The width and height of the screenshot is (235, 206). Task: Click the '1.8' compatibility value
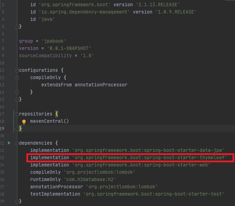(87, 56)
